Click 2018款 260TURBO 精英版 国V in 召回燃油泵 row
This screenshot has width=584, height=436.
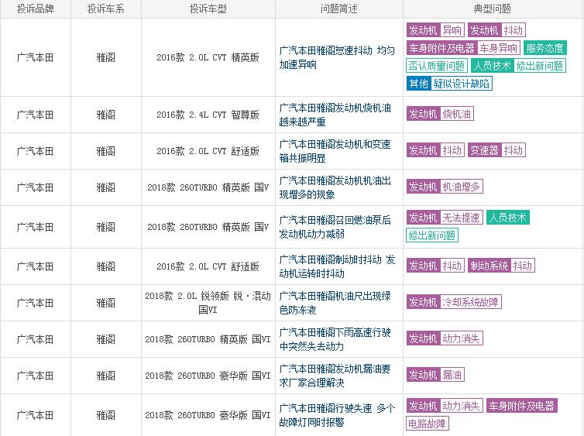pyautogui.click(x=208, y=227)
